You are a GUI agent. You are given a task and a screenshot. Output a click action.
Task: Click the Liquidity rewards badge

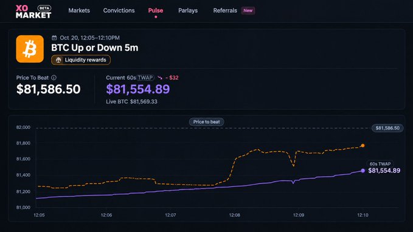pyautogui.click(x=81, y=60)
